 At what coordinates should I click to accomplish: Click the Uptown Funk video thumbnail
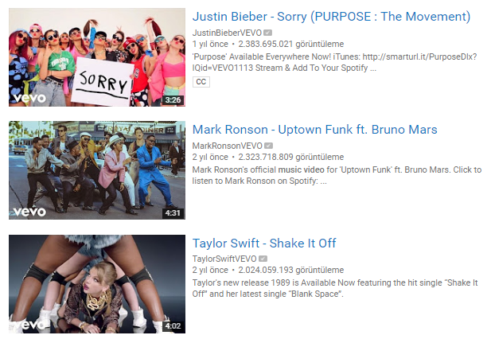(97, 170)
